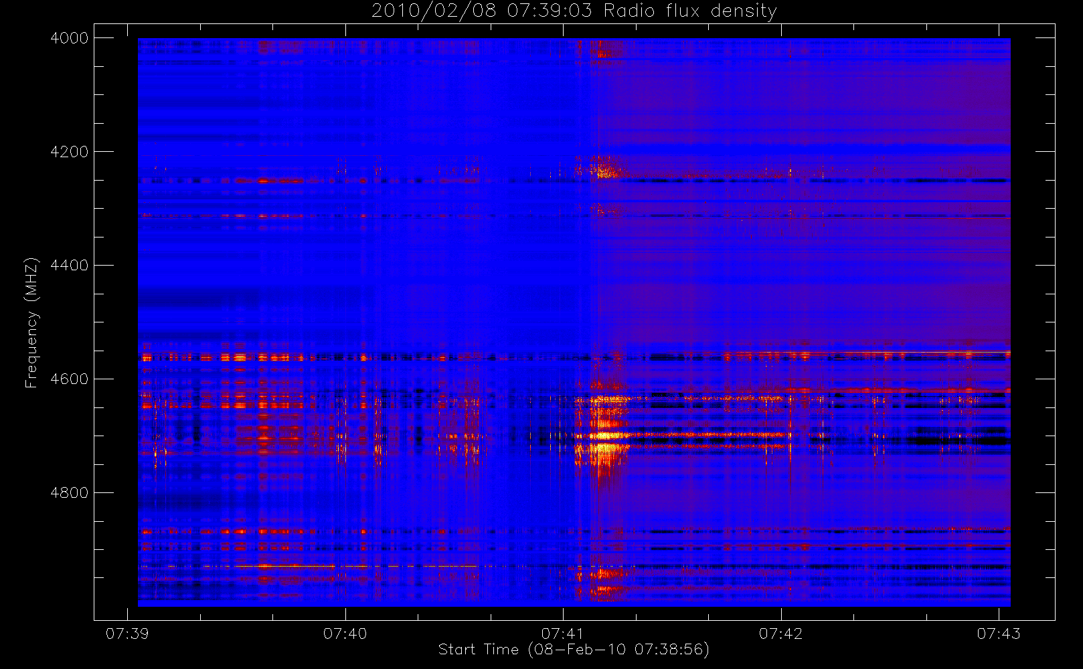Click the 07:43 time tick label
The height and width of the screenshot is (669, 1083).
coord(999,634)
